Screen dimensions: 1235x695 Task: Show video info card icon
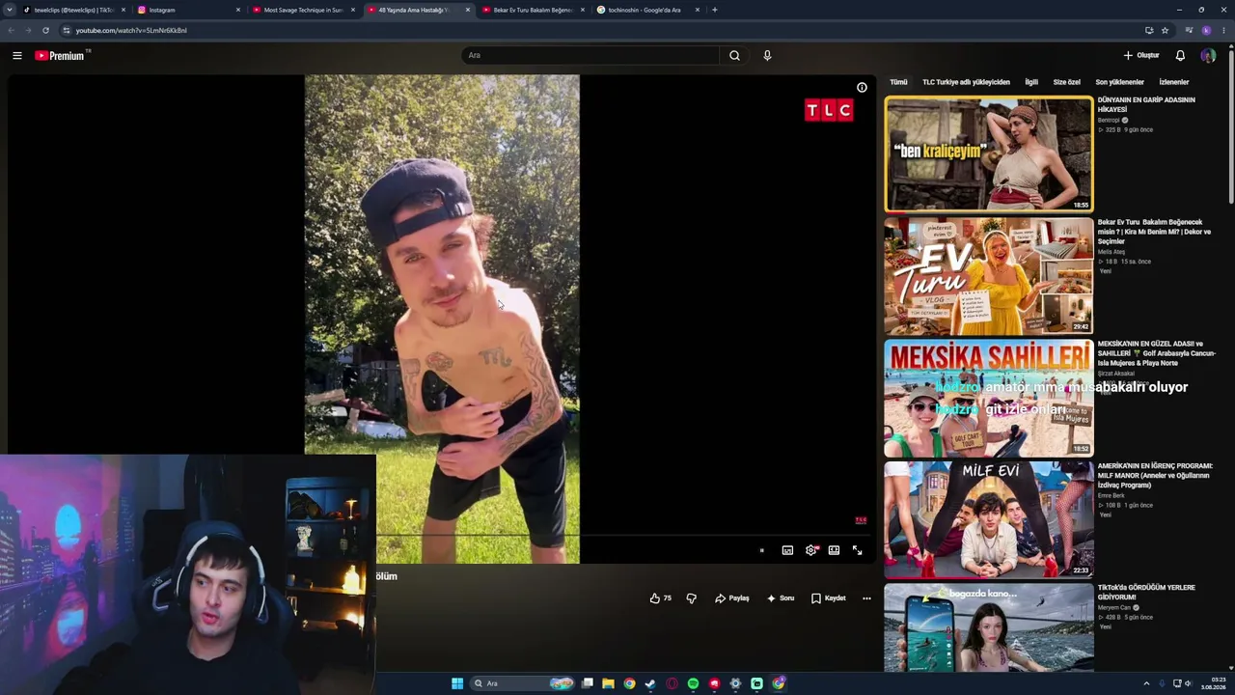pyautogui.click(x=862, y=88)
